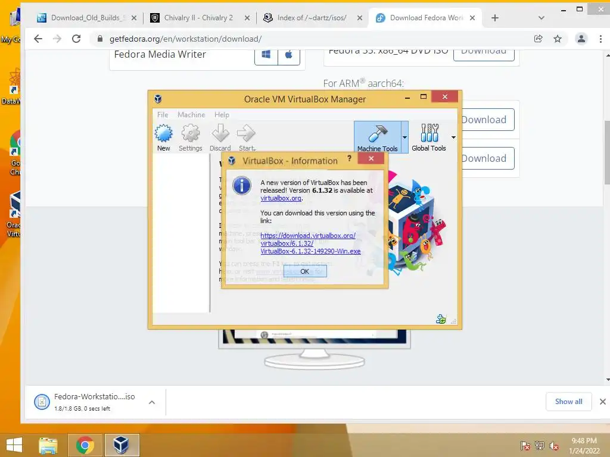Screen dimensions: 610x457
Task: Open the virtualbox.org link in the dialog
Action: pos(281,198)
